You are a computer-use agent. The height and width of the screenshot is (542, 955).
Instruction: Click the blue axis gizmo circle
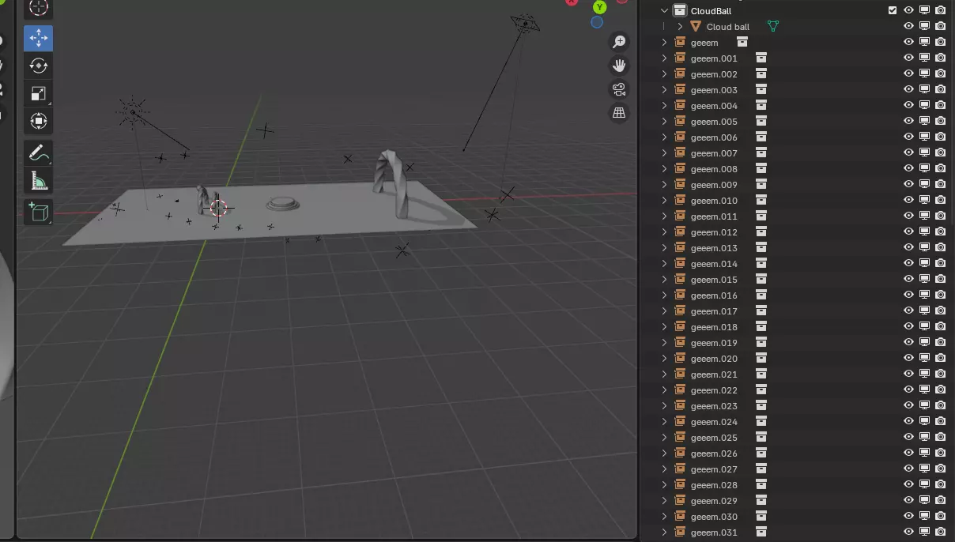pyautogui.click(x=597, y=22)
